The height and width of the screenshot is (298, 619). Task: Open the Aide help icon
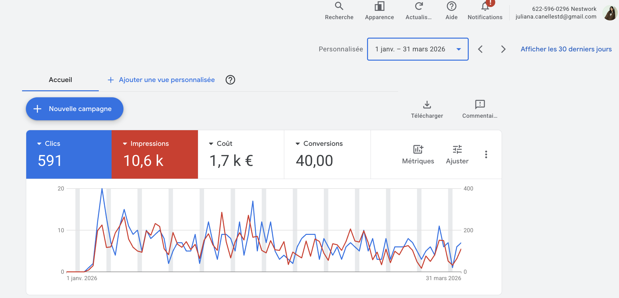click(x=451, y=6)
